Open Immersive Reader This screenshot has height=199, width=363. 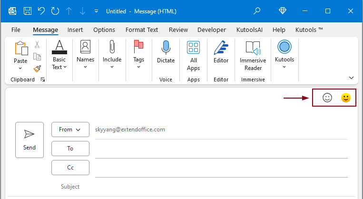pos(253,48)
